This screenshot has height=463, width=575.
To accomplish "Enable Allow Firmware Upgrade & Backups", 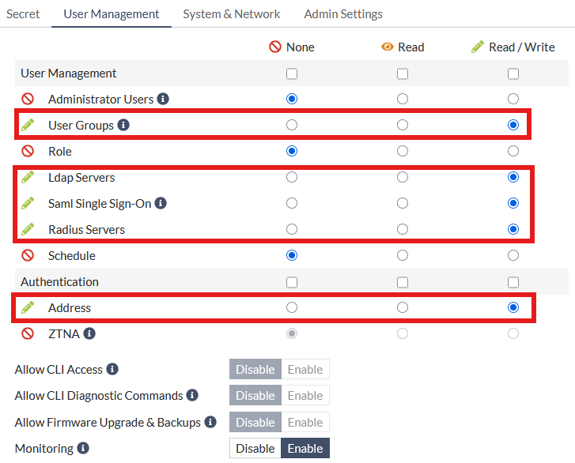I will (305, 422).
